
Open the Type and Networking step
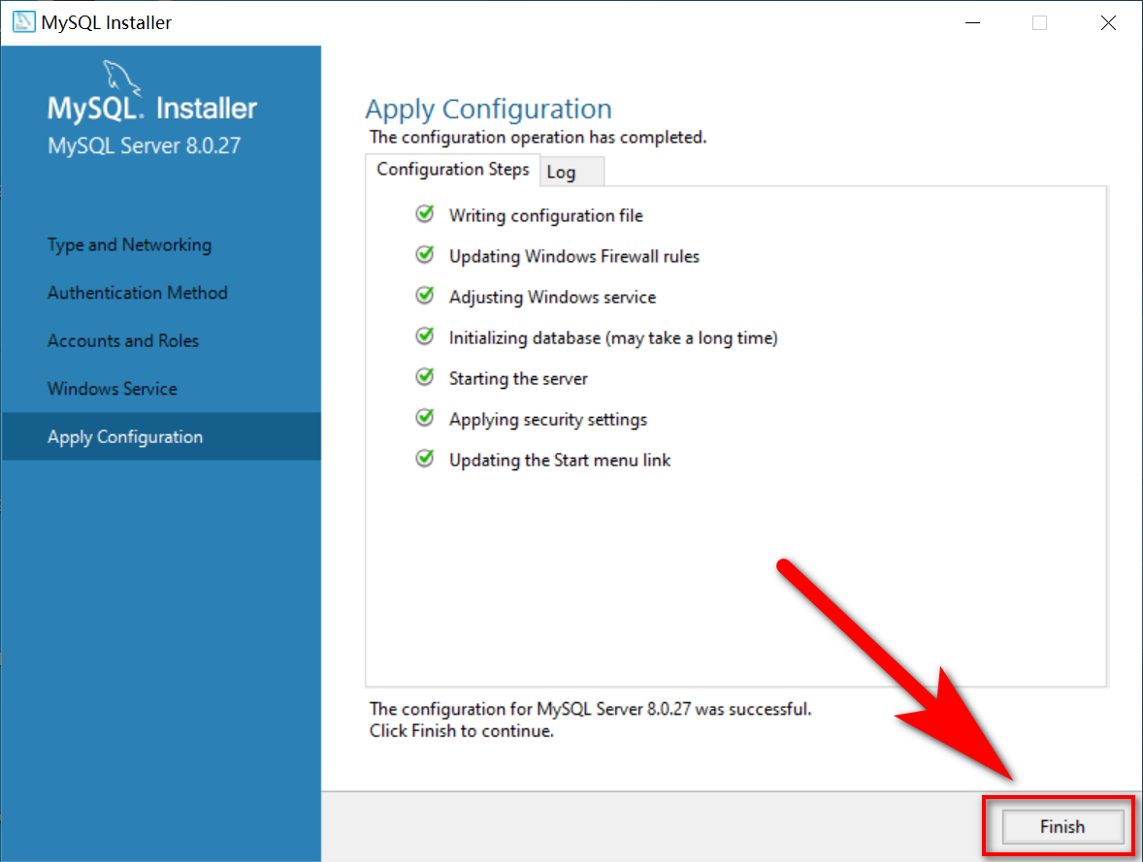click(x=129, y=244)
